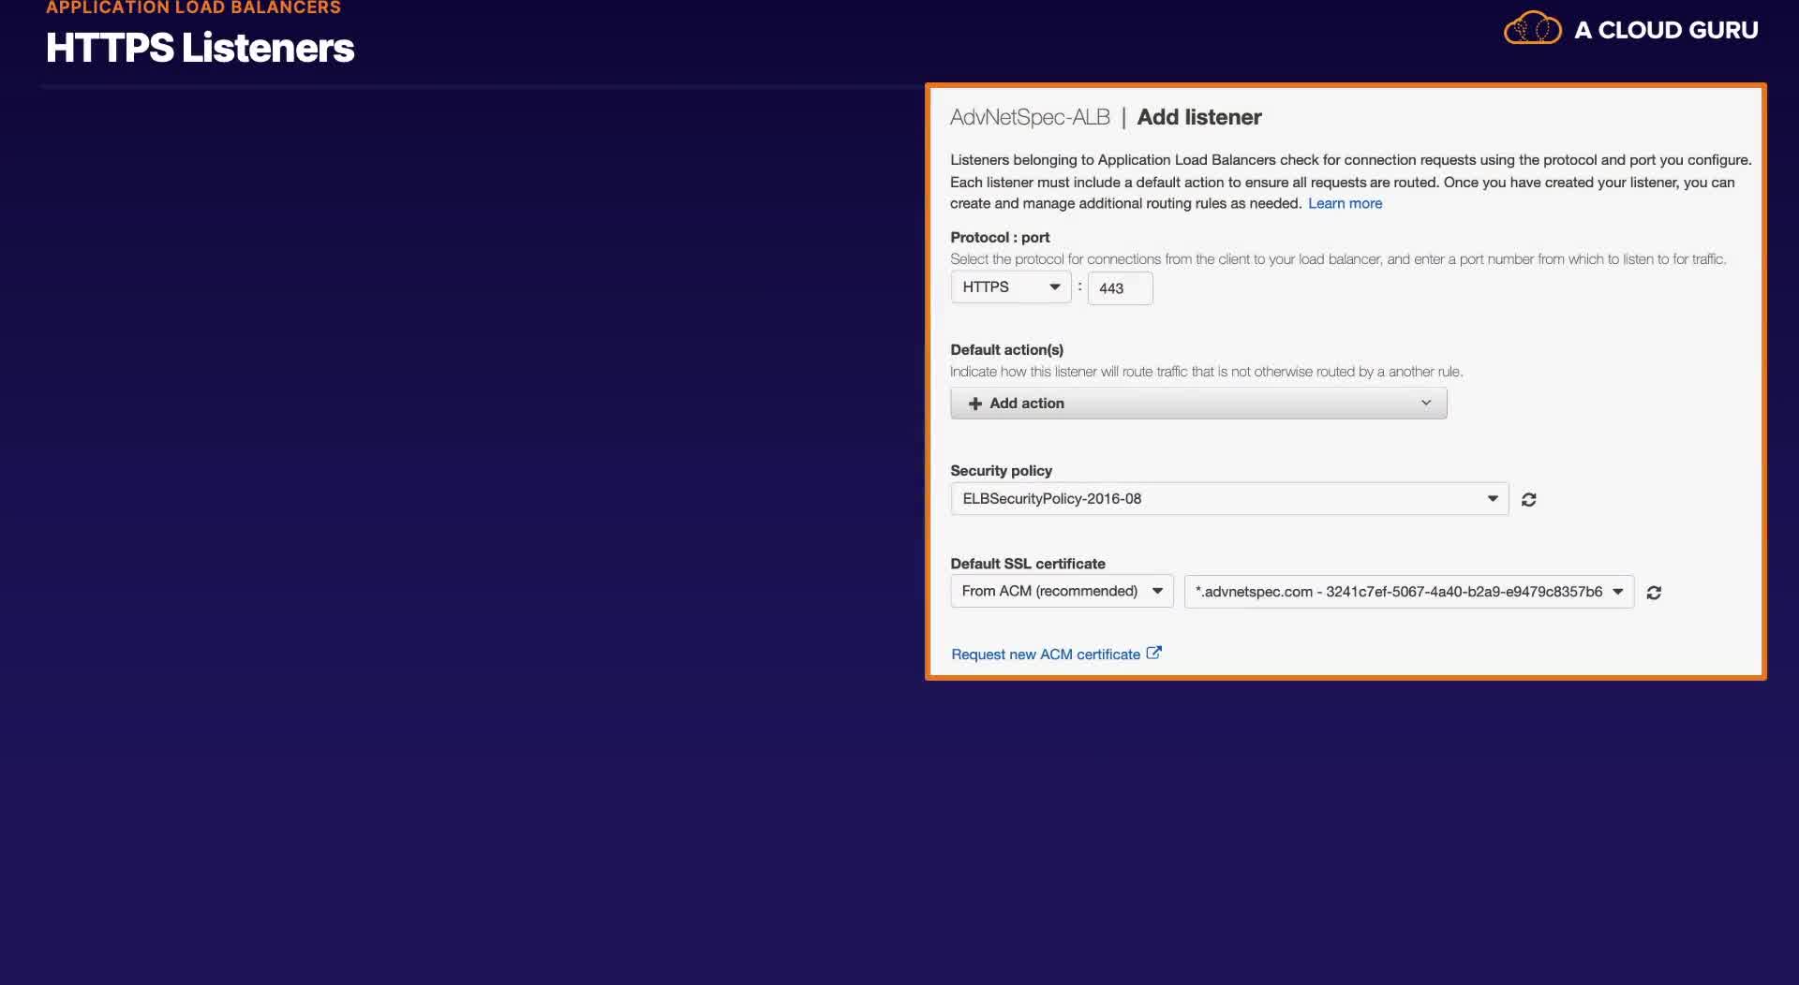The width and height of the screenshot is (1799, 985).
Task: Open the Request new ACM certificate link
Action: pyautogui.click(x=1046, y=654)
